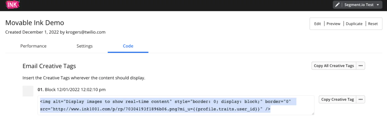Expand ellipsis options next to Copy Creative Tag
387x118 pixels.
click(360, 99)
